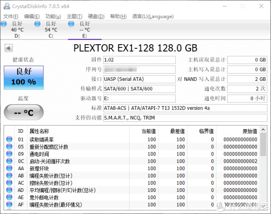271x214 pixels.
Task: Click the ID column header
Action: click(x=21, y=131)
